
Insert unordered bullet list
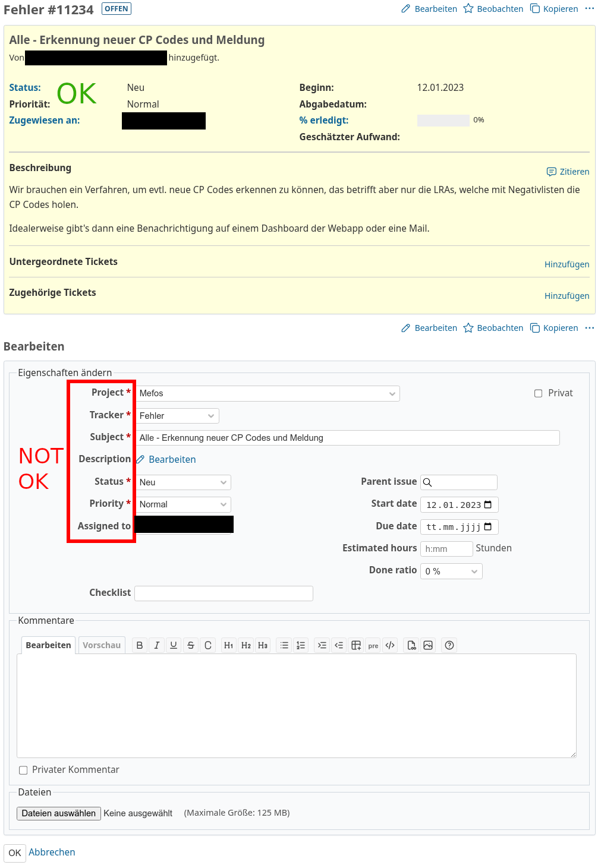(x=285, y=645)
